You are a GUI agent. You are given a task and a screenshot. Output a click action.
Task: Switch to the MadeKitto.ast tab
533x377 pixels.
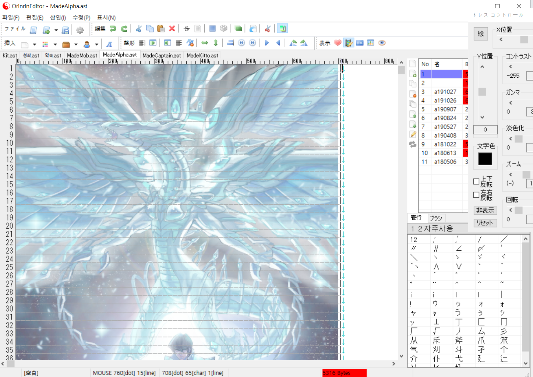(202, 56)
